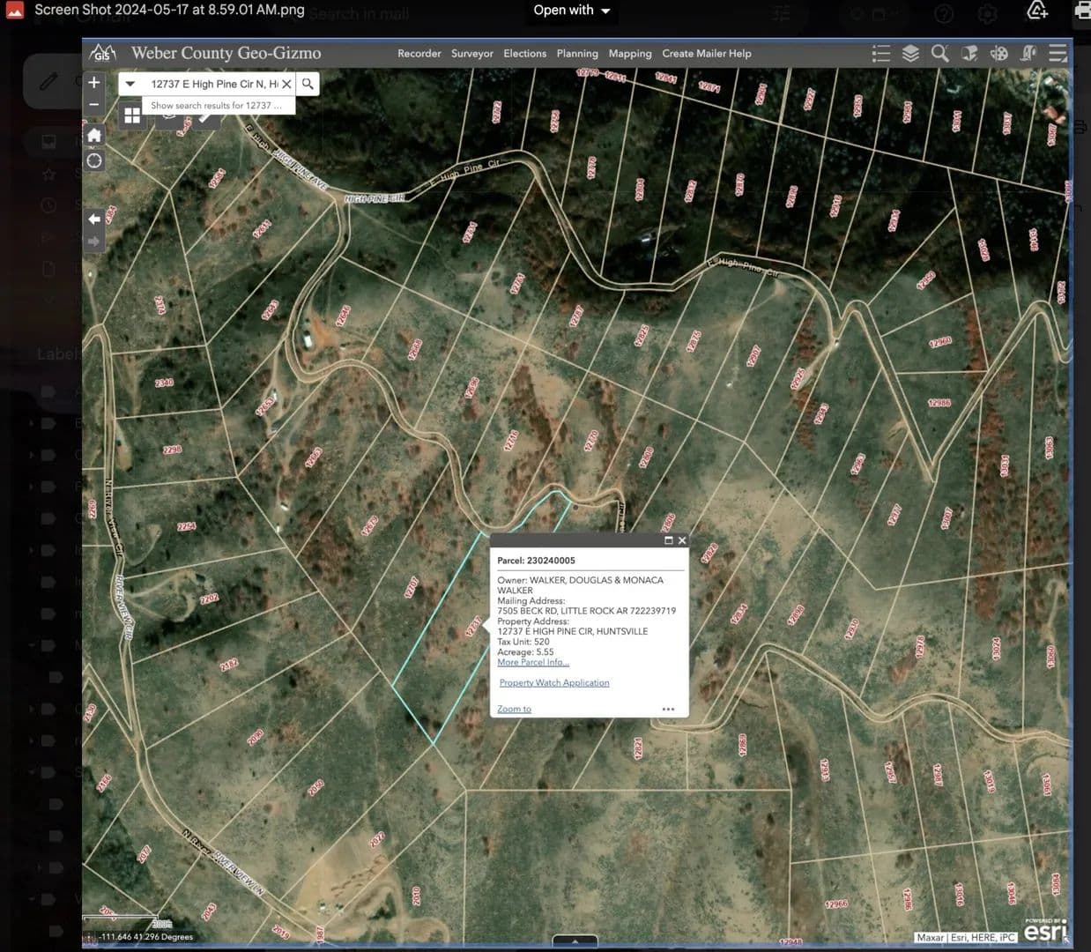Open the basemap gallery grid icon
The height and width of the screenshot is (952, 1091).
pos(132,115)
